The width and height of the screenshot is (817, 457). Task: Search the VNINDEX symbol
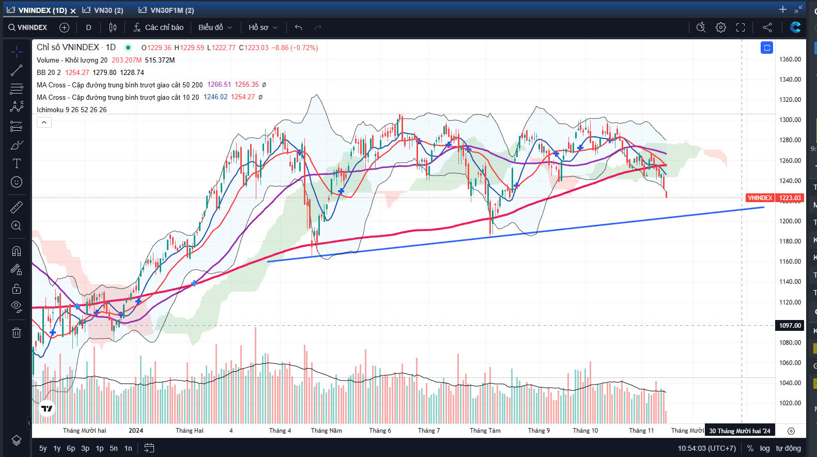click(28, 27)
